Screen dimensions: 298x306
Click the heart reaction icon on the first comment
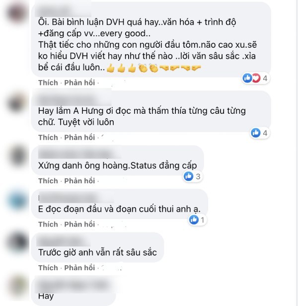point(256,78)
